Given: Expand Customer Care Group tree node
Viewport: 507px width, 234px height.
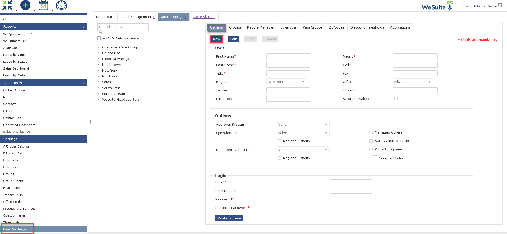Looking at the screenshot, I should (x=98, y=47).
